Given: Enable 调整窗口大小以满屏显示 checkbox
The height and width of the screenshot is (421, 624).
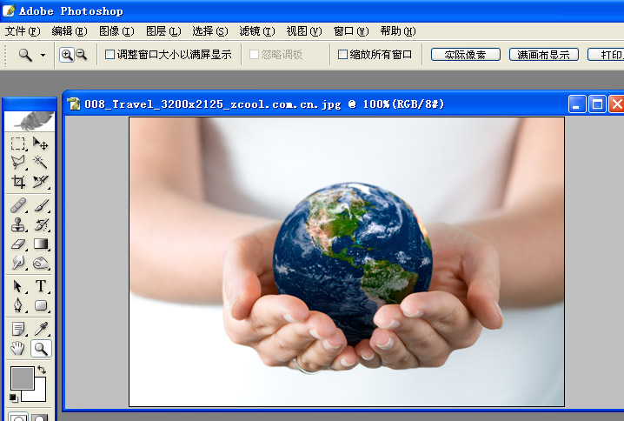Looking at the screenshot, I should click(x=110, y=55).
